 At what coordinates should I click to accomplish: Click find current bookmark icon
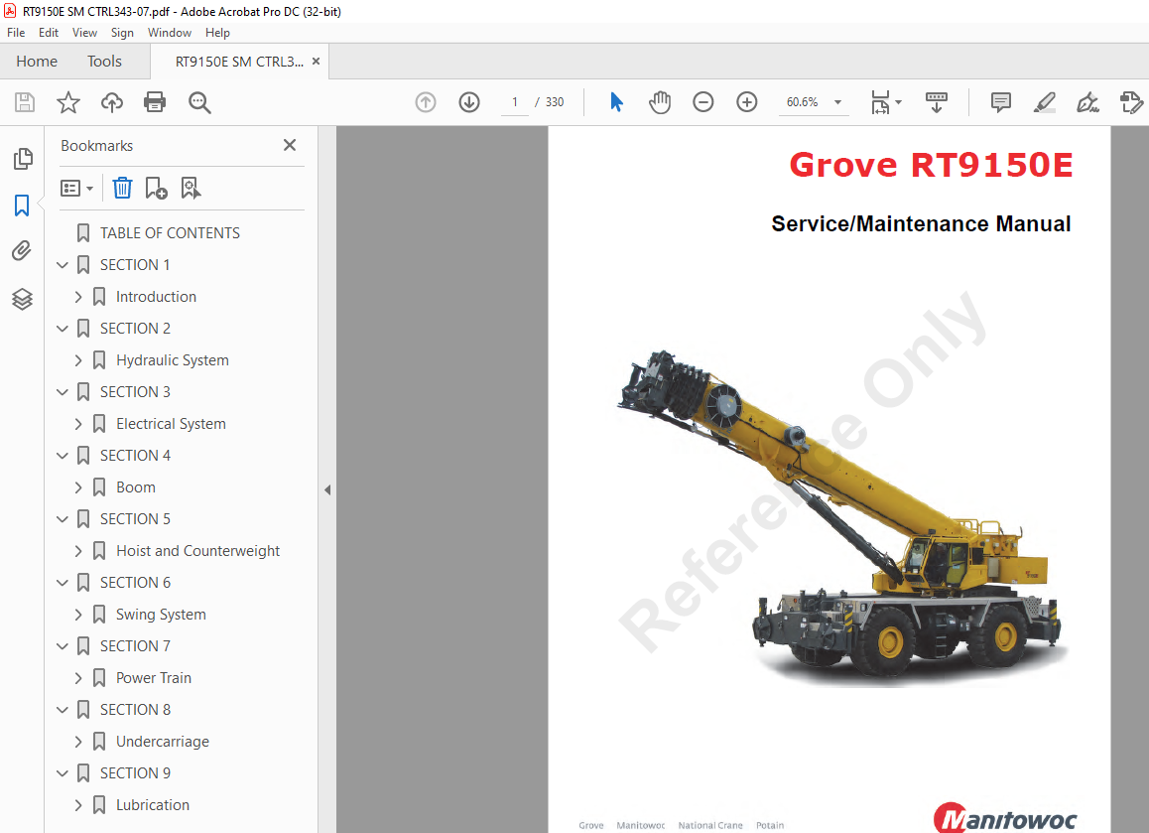pyautogui.click(x=191, y=189)
